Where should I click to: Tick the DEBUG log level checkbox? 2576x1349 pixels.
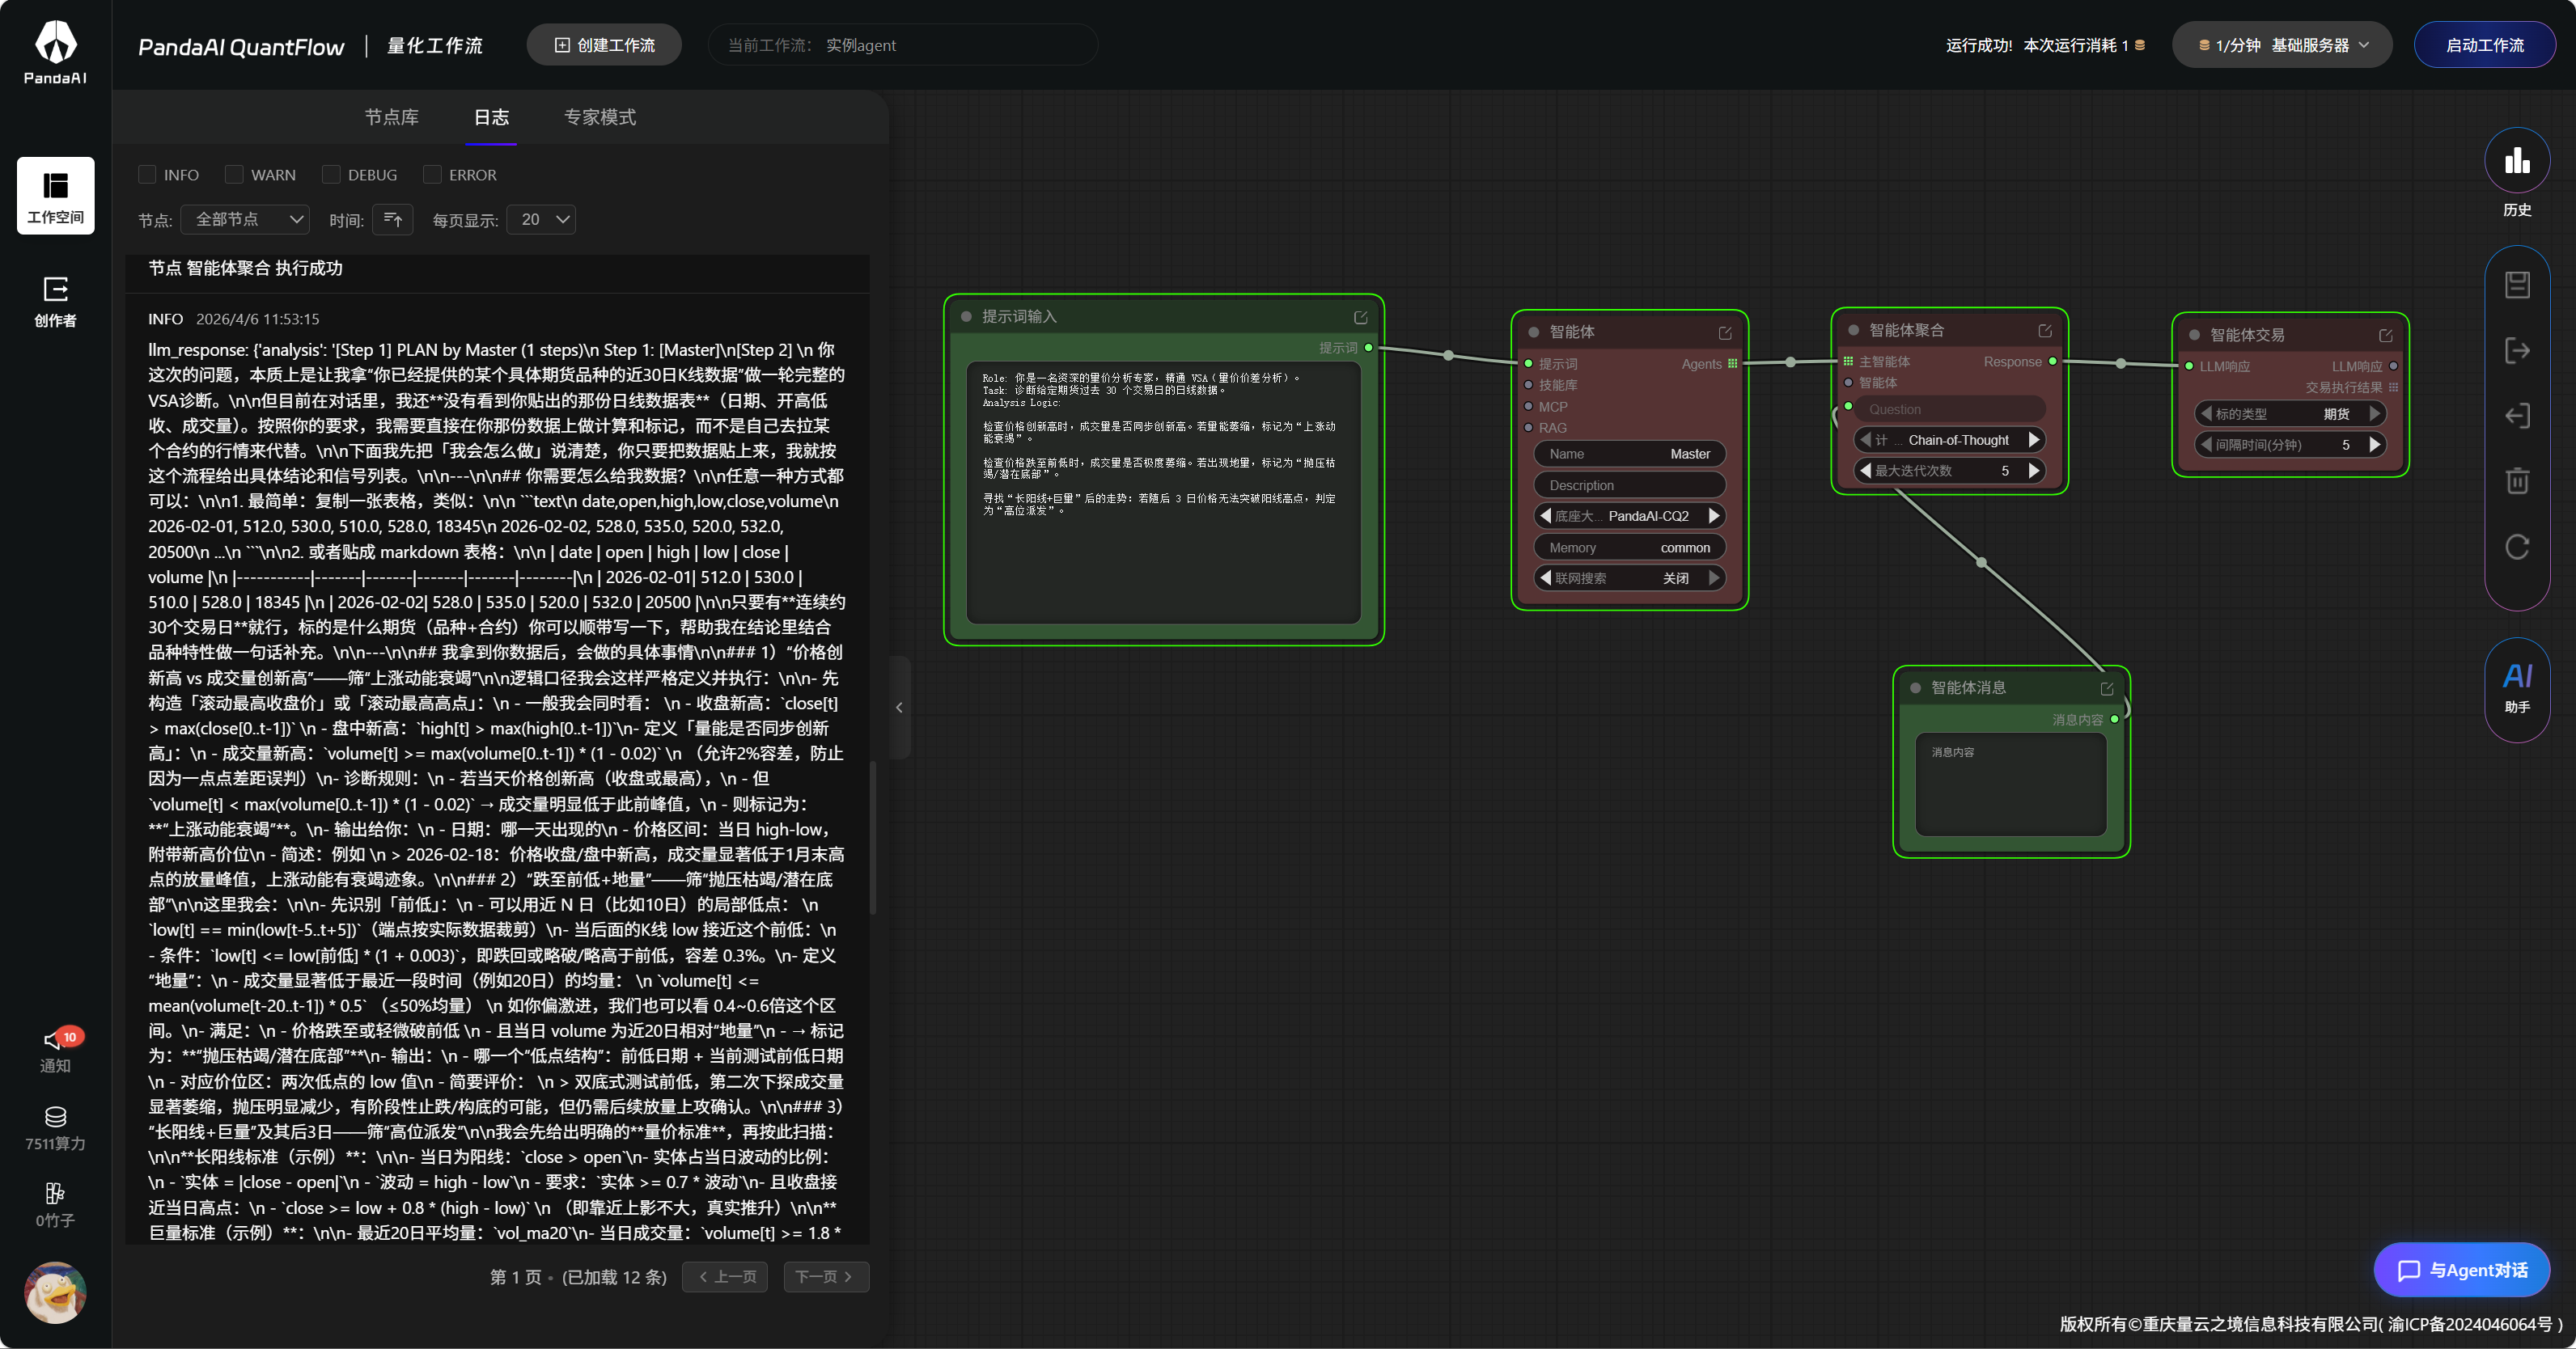331,175
